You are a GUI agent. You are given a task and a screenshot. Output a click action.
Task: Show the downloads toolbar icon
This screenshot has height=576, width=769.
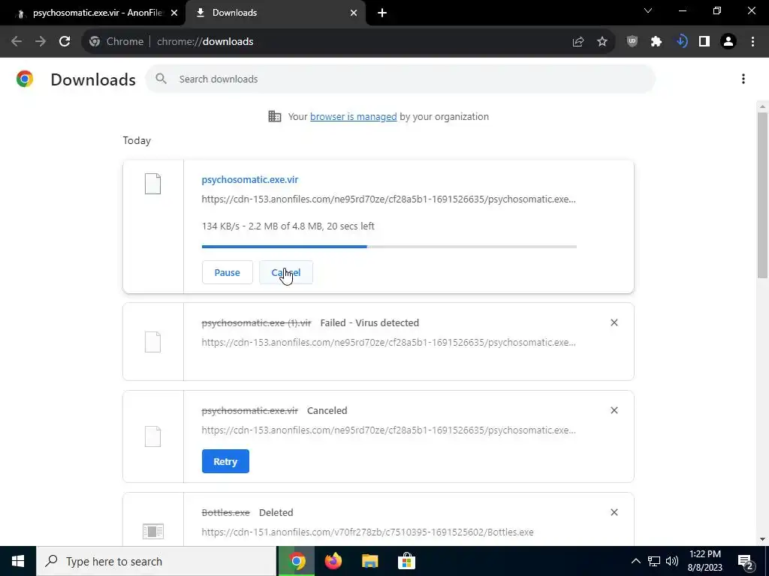tap(681, 42)
